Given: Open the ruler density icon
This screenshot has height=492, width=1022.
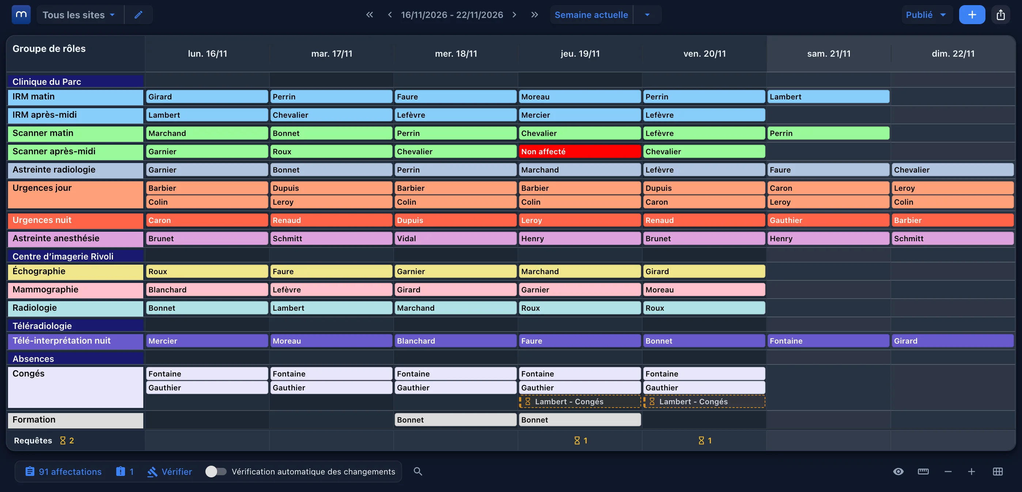Looking at the screenshot, I should [x=923, y=472].
